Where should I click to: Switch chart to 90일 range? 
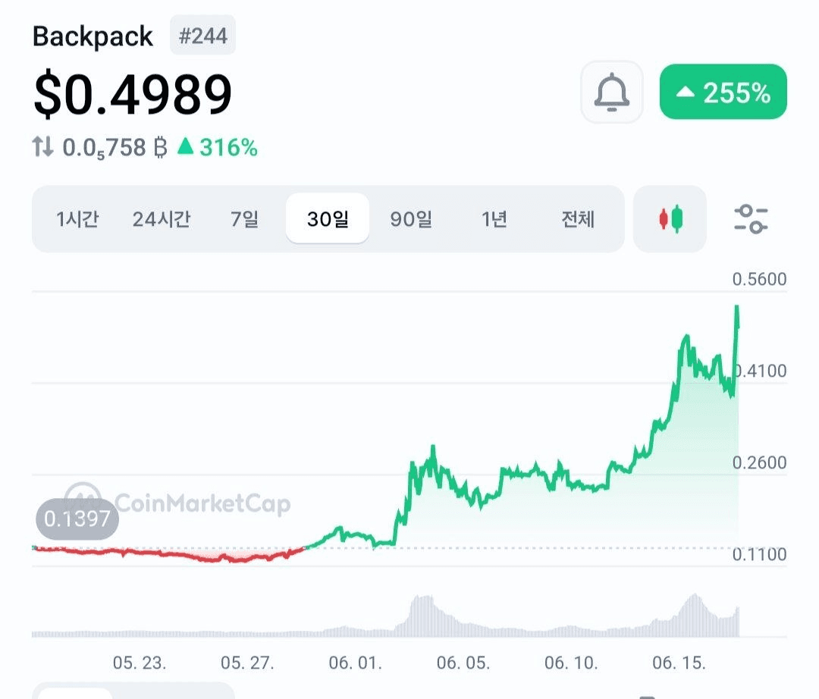coord(411,219)
